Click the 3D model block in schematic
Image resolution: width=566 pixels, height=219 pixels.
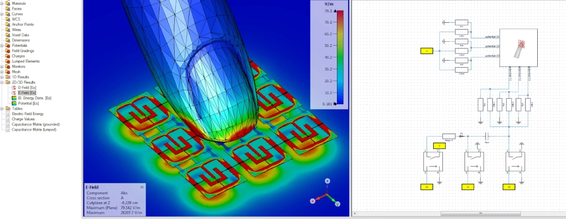coord(518,48)
